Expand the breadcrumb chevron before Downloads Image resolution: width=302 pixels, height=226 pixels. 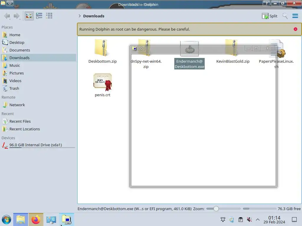tap(80, 16)
